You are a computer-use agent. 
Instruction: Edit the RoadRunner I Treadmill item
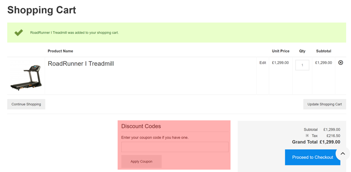coord(263,63)
